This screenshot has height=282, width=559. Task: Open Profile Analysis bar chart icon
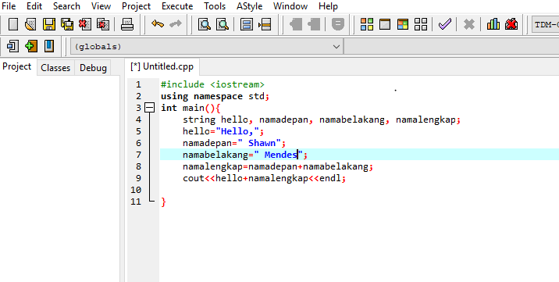[x=493, y=24]
